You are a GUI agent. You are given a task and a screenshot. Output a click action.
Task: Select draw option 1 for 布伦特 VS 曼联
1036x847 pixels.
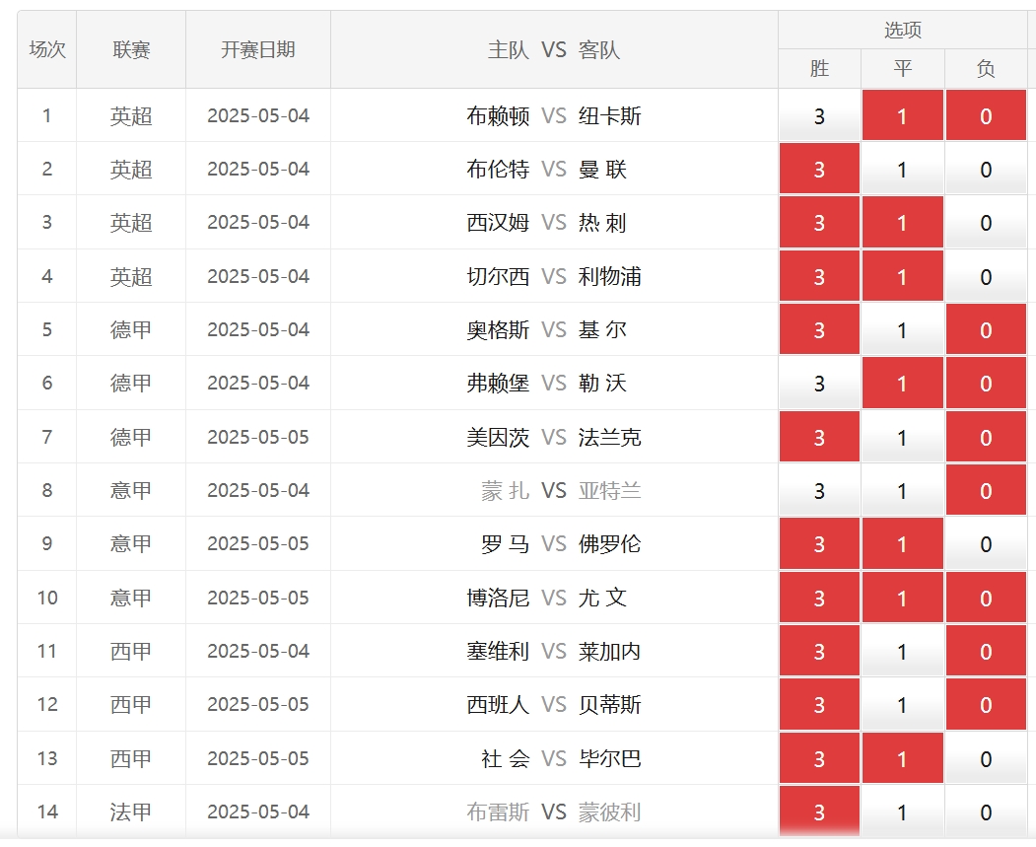pos(903,170)
